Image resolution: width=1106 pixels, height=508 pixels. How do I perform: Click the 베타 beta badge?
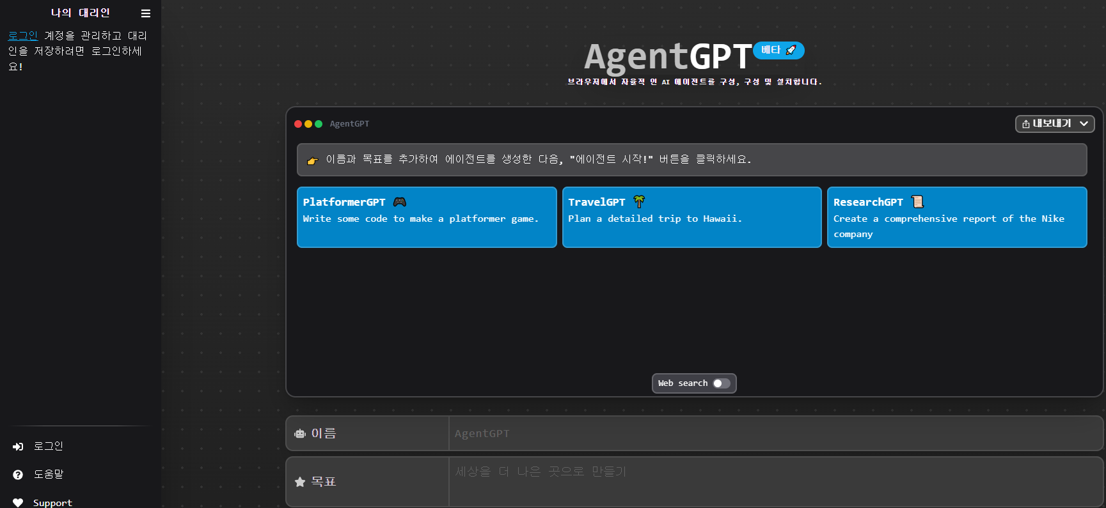[x=778, y=50]
